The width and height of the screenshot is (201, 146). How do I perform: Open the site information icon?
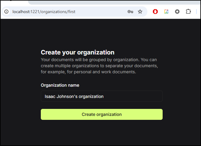coord(6,12)
